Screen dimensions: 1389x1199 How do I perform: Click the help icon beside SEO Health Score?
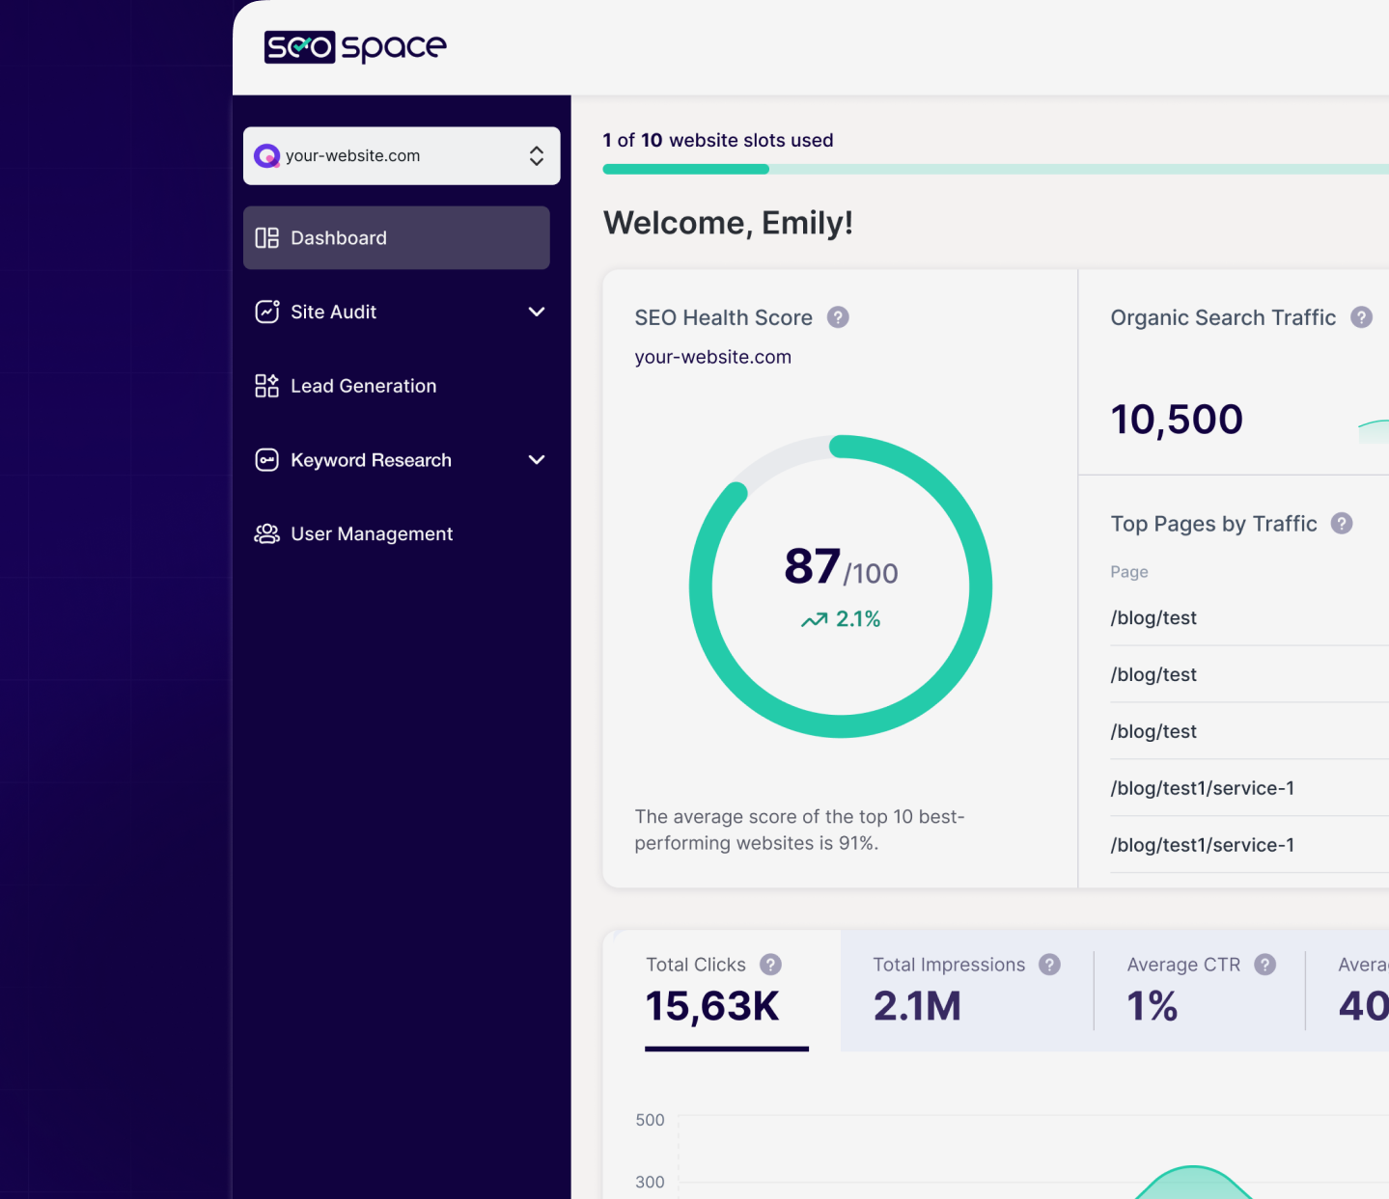click(838, 317)
